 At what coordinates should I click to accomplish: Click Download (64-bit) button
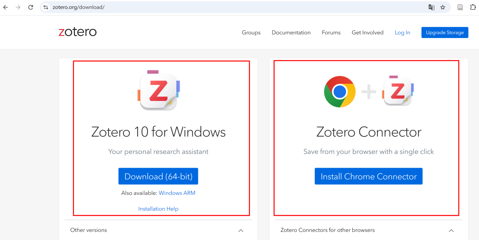[x=158, y=176]
